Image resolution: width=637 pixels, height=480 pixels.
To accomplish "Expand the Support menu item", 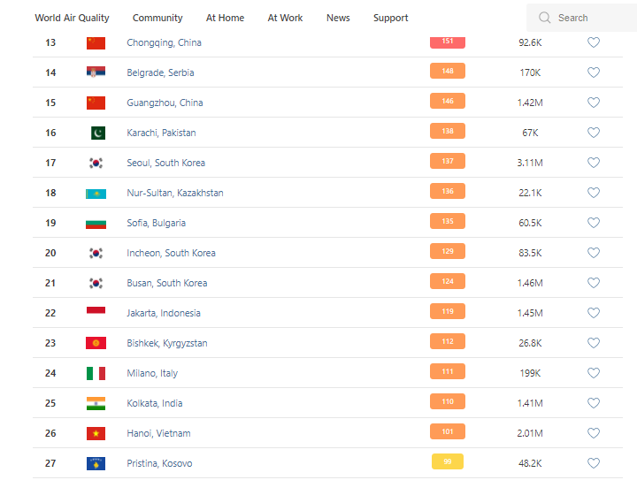I will (390, 18).
